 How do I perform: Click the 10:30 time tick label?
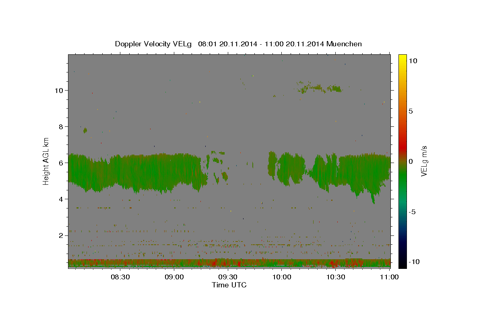(x=335, y=277)
